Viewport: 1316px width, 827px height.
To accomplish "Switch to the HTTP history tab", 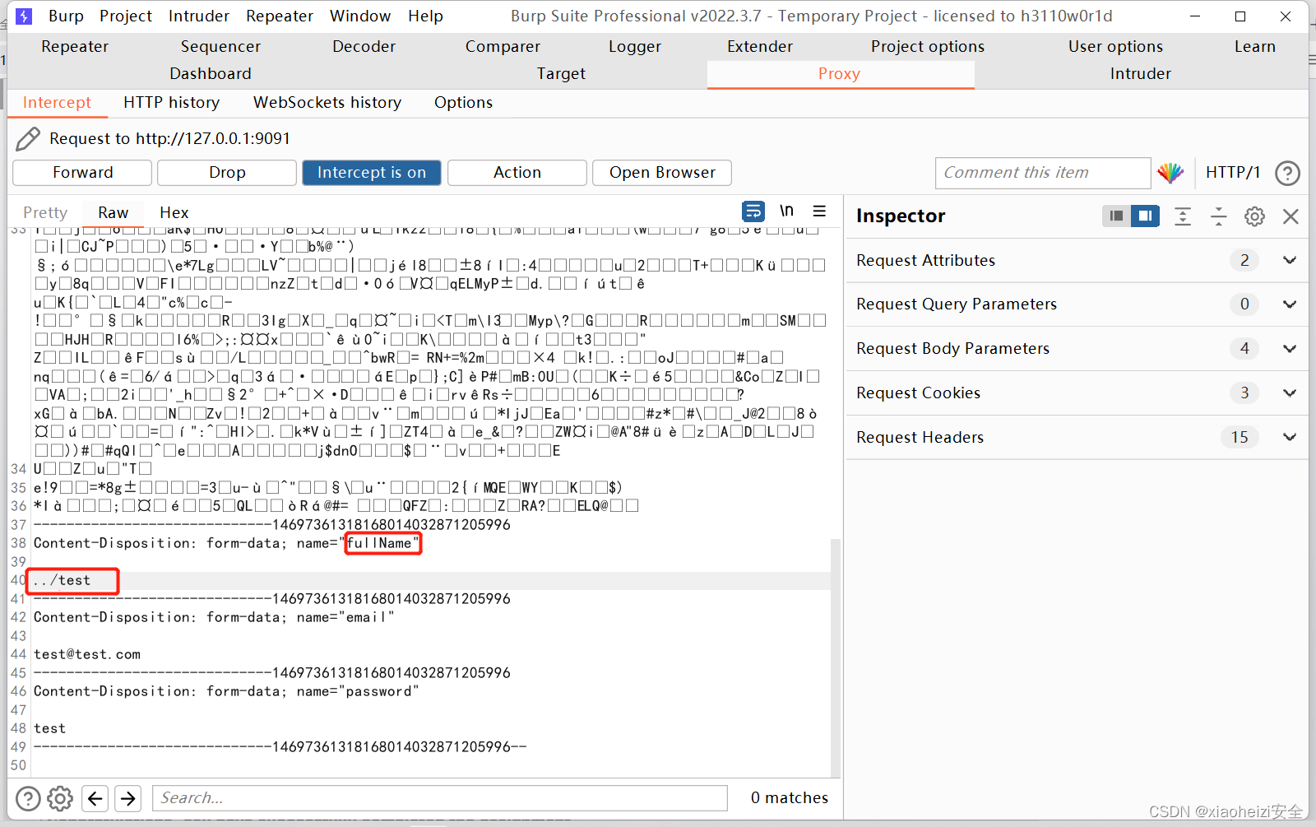I will pyautogui.click(x=171, y=102).
